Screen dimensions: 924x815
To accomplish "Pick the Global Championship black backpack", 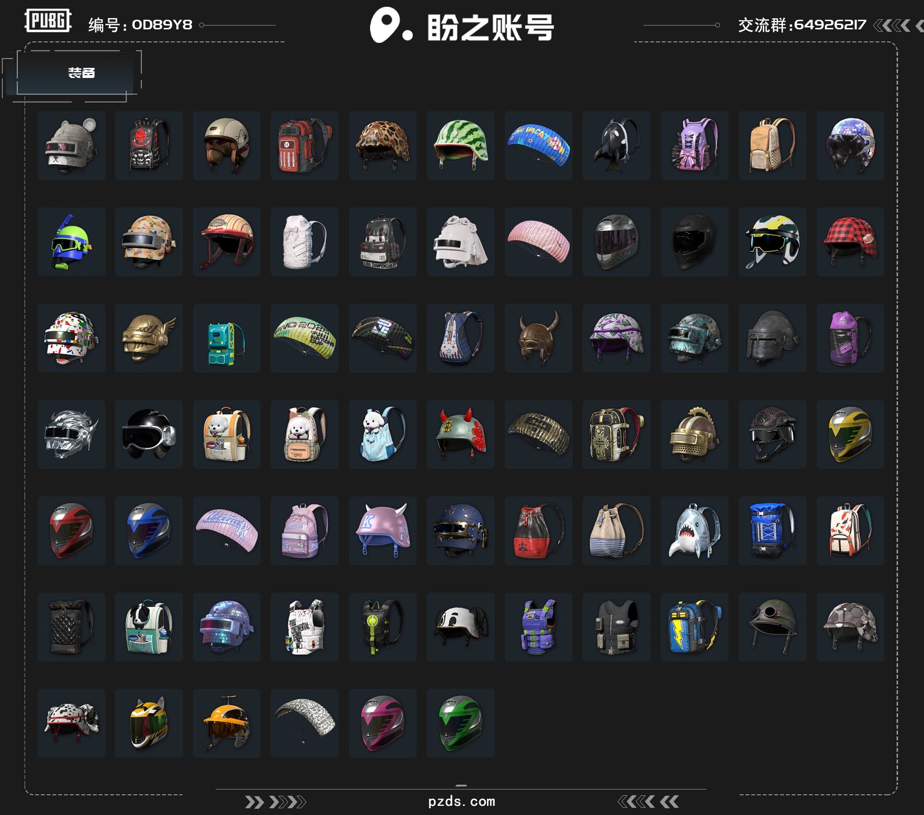I will pos(383,242).
